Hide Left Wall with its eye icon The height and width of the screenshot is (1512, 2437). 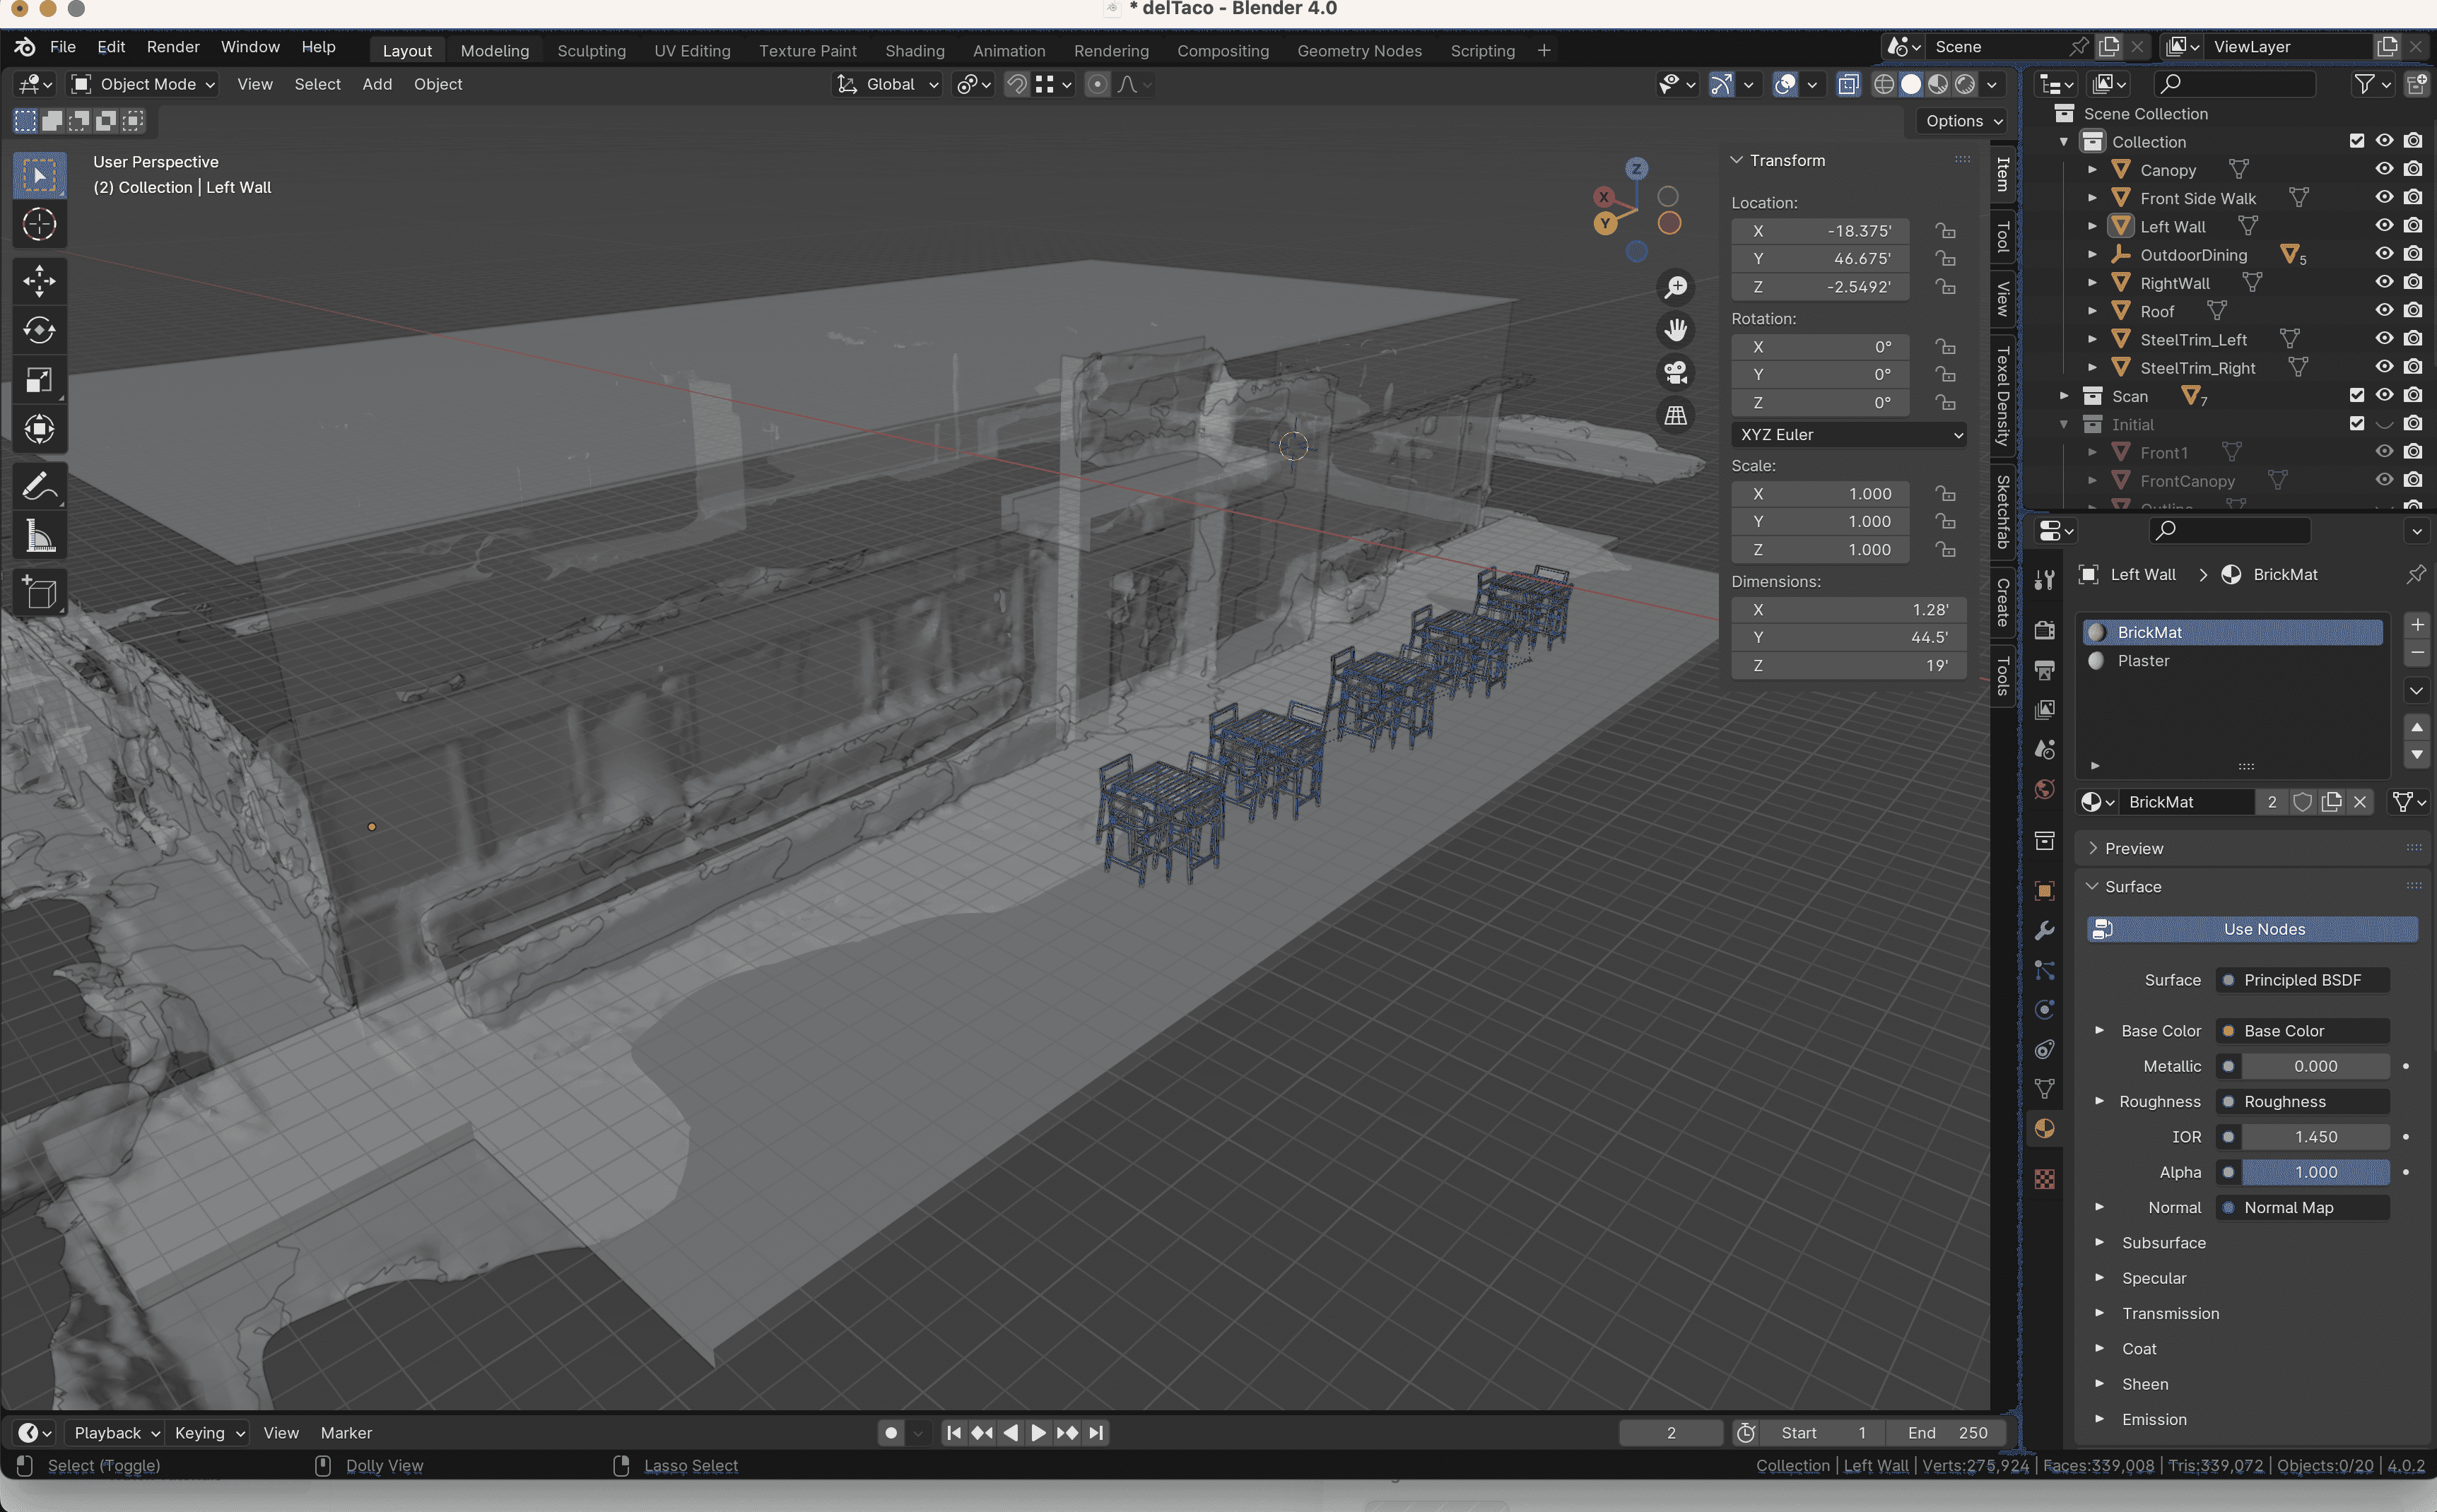point(2384,226)
